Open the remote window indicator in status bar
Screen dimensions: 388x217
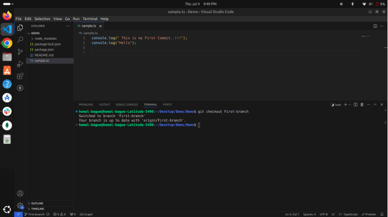[x=19, y=214]
